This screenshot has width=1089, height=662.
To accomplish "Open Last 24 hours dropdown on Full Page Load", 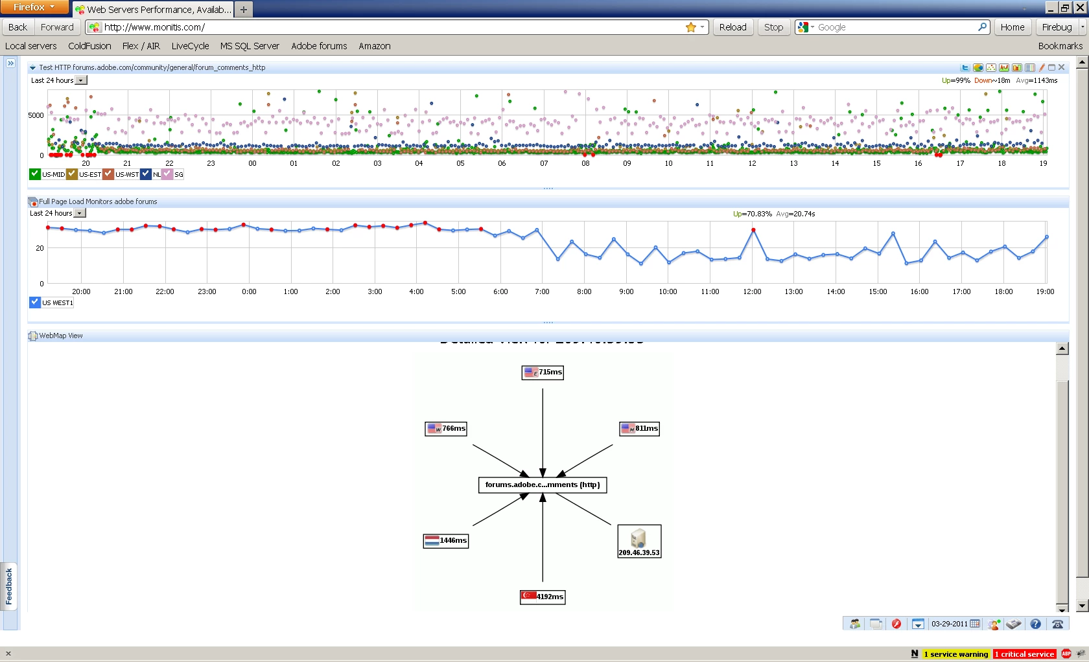I will (80, 213).
